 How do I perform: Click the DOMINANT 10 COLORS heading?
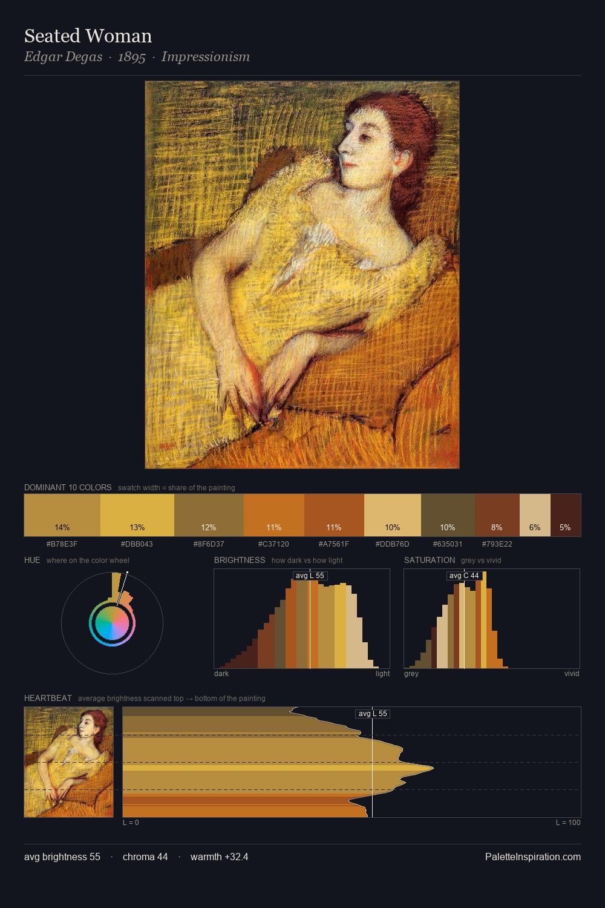(68, 487)
